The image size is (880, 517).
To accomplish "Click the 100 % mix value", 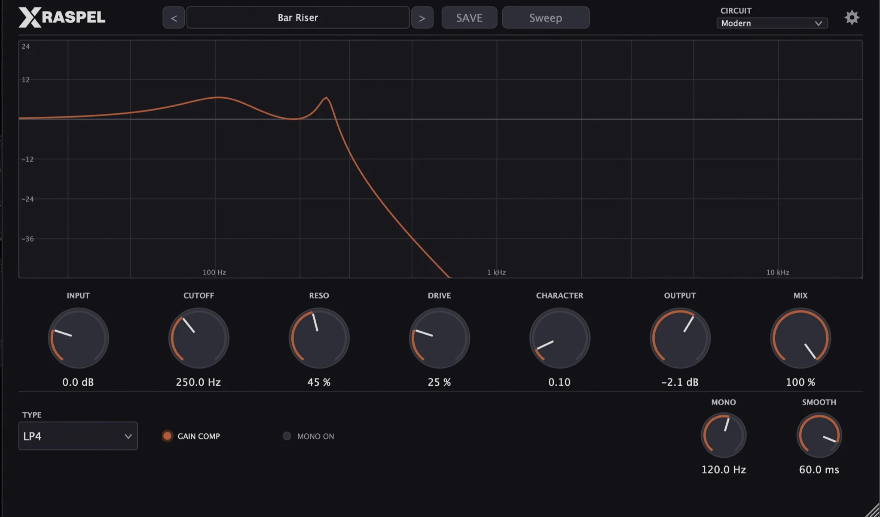I will [801, 382].
